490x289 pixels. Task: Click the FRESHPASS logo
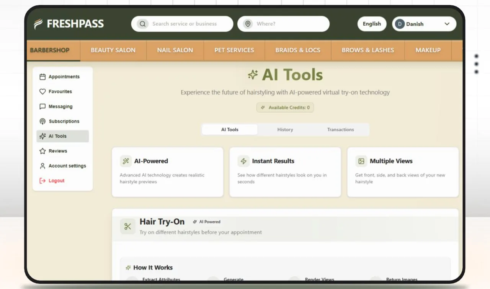pyautogui.click(x=69, y=24)
